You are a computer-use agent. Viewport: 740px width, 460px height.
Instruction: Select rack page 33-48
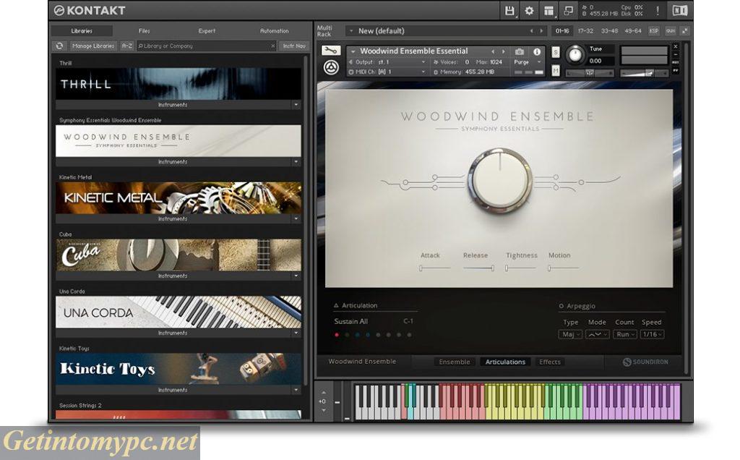click(609, 30)
